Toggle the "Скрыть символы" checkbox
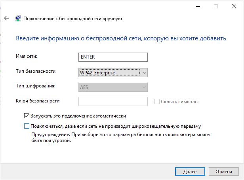Screen dimensions: 244x180 157,102
